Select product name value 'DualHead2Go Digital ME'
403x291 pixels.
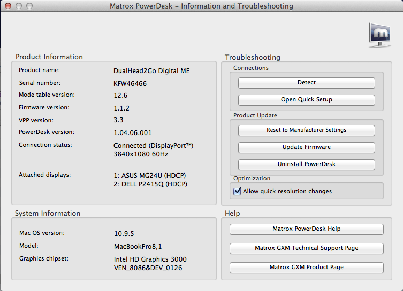(151, 71)
